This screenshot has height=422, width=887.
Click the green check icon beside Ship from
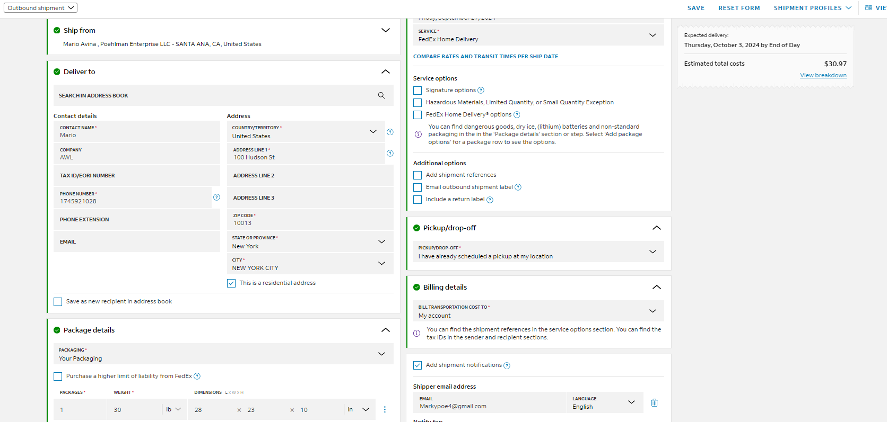[57, 30]
